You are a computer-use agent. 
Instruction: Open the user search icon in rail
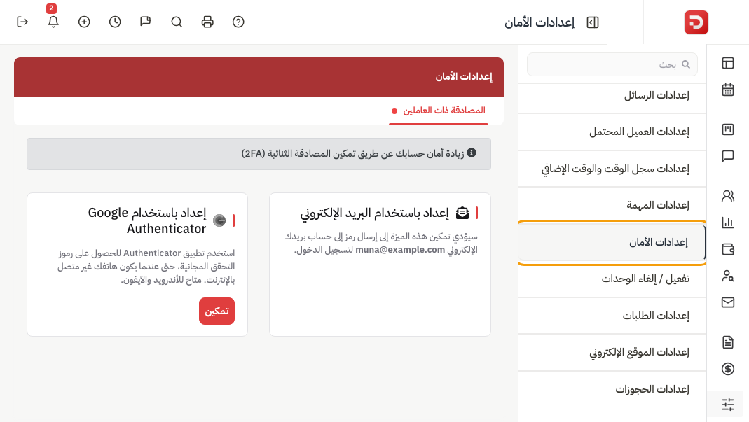coord(728,276)
